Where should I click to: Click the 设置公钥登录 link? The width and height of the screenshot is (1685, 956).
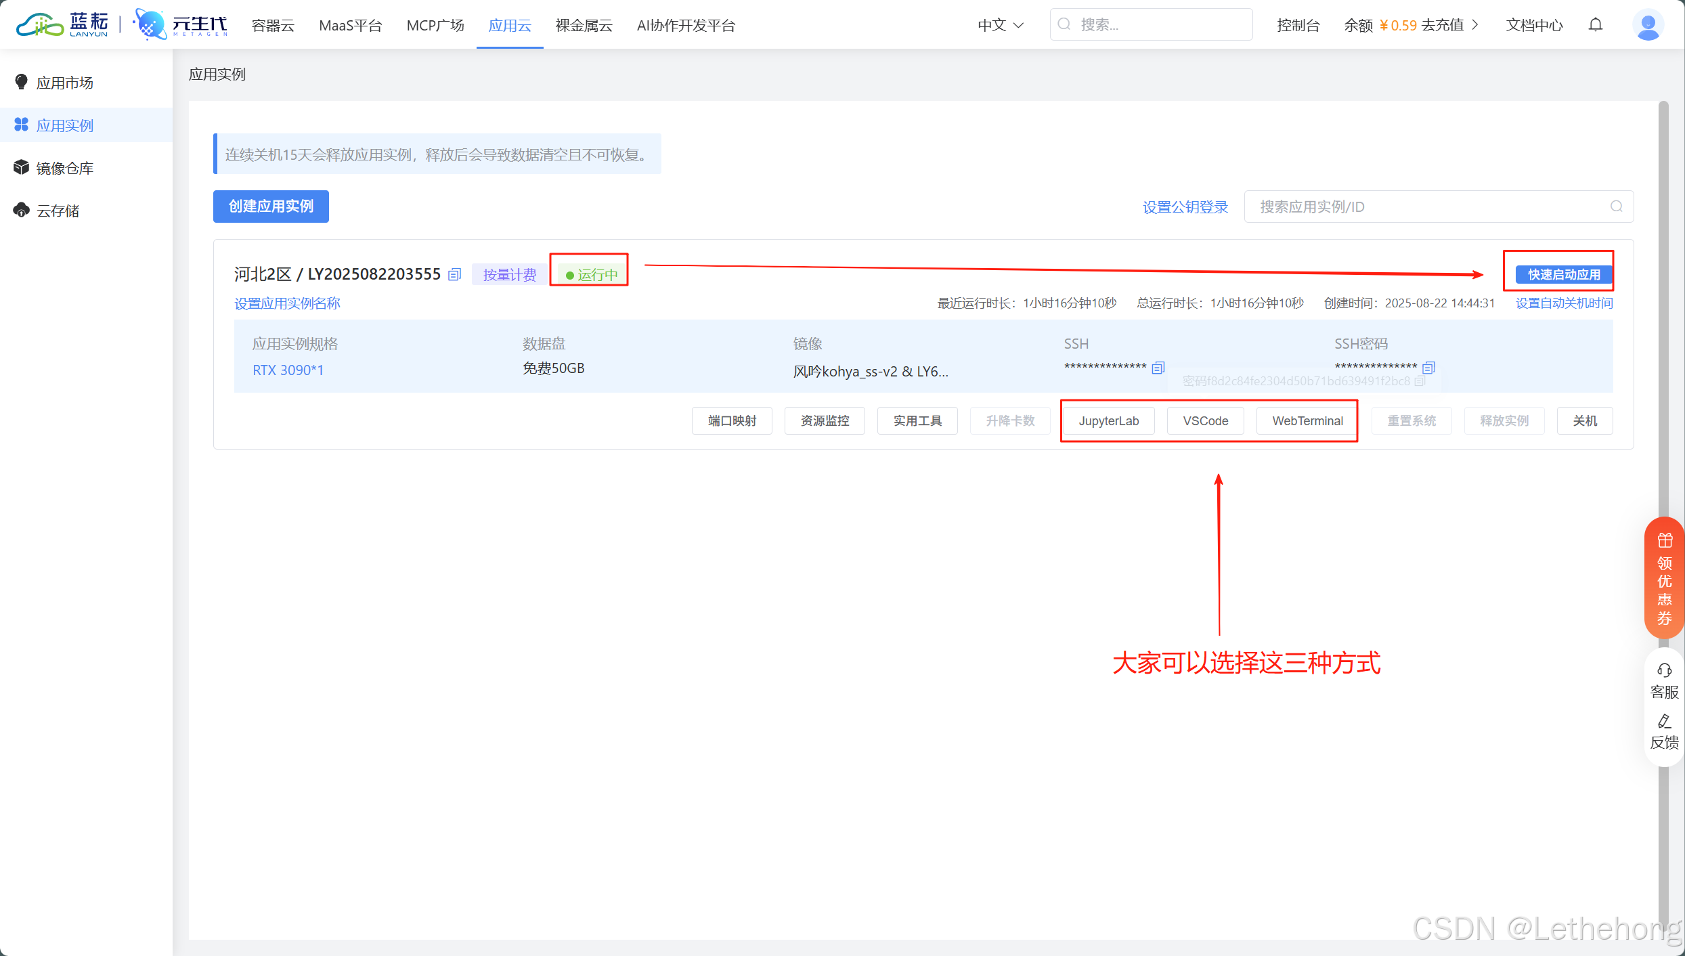[x=1185, y=207]
